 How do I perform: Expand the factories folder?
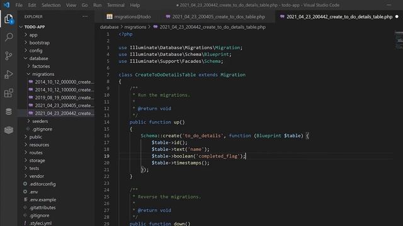click(41, 67)
